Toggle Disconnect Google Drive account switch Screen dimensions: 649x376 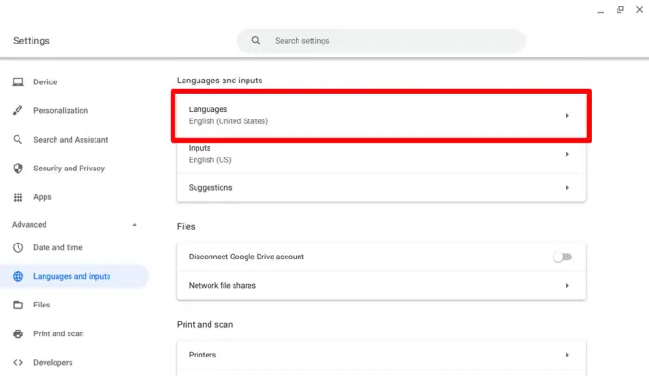(x=563, y=257)
